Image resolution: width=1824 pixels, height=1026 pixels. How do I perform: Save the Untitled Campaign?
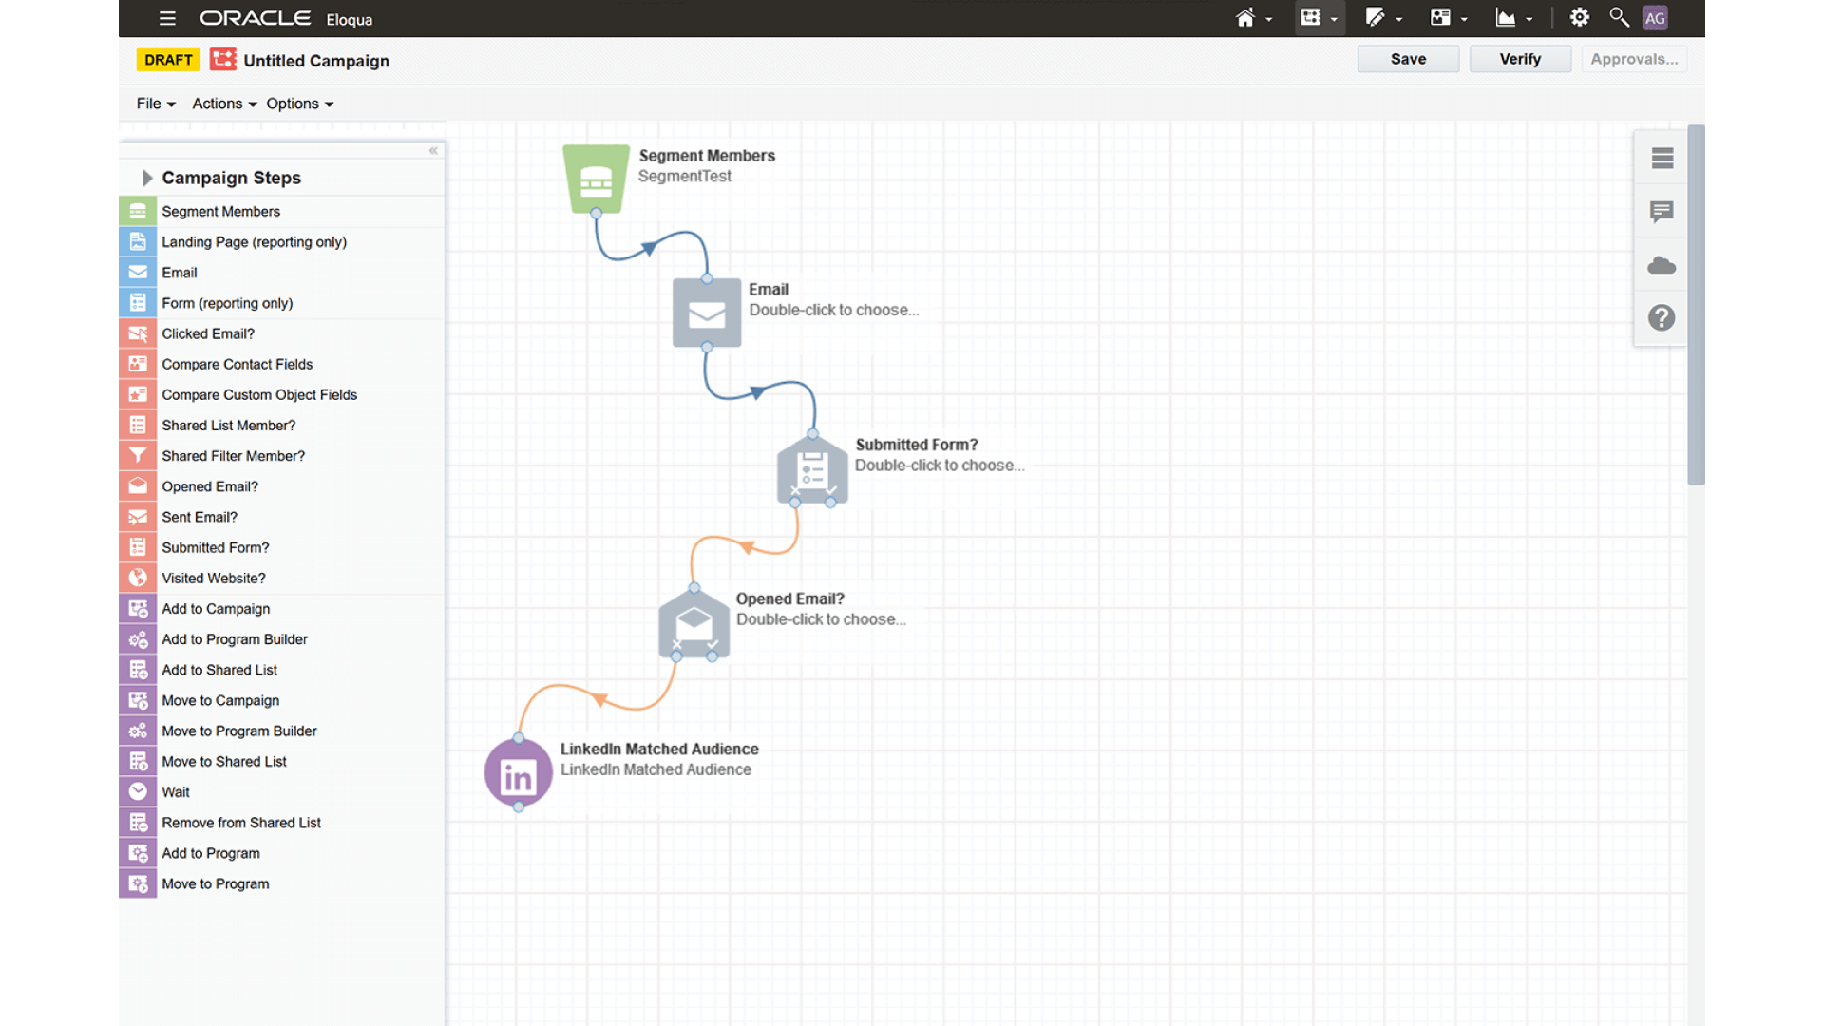click(1408, 58)
